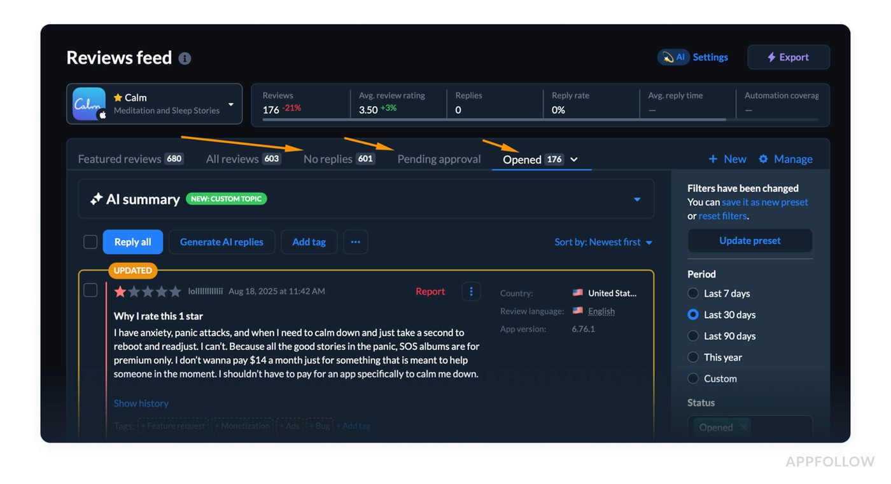Click the lightning bolt Export icon
The width and height of the screenshot is (891, 484).
773,57
